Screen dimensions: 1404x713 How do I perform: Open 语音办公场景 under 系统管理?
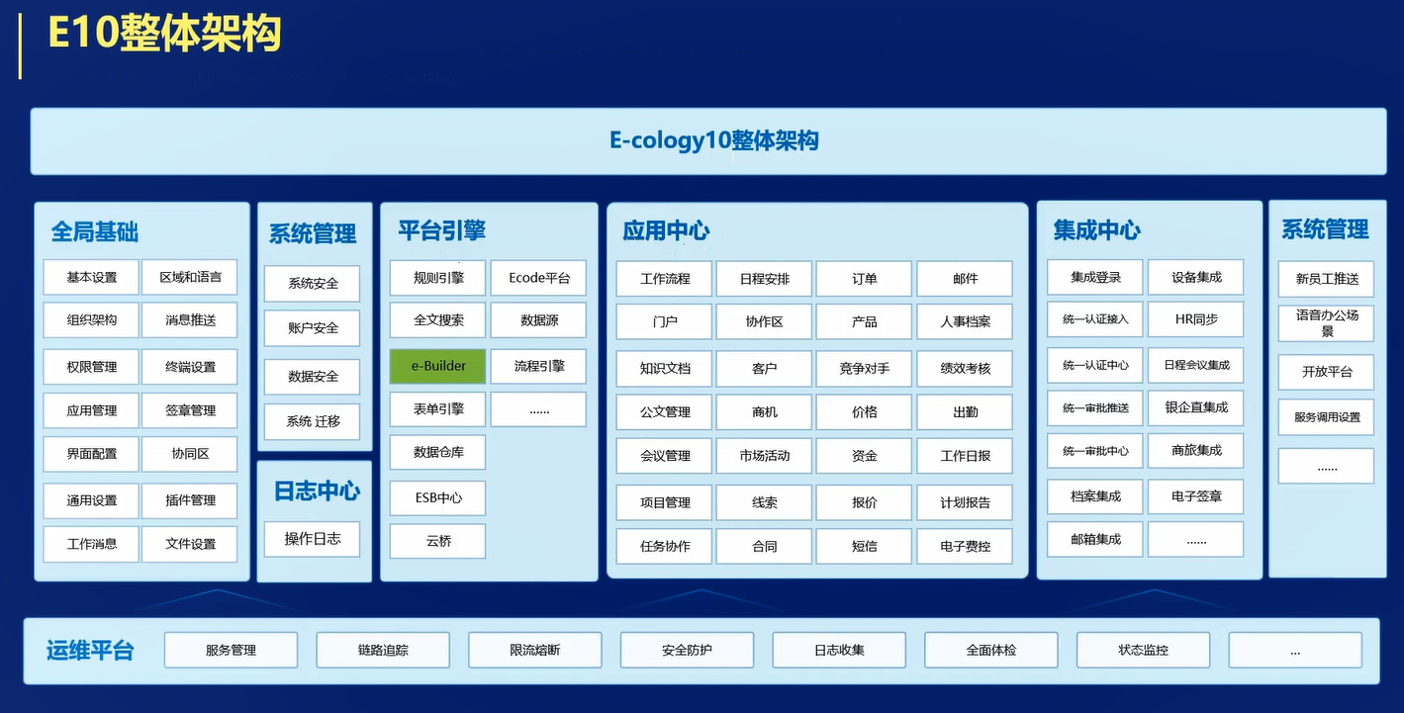pyautogui.click(x=1325, y=321)
